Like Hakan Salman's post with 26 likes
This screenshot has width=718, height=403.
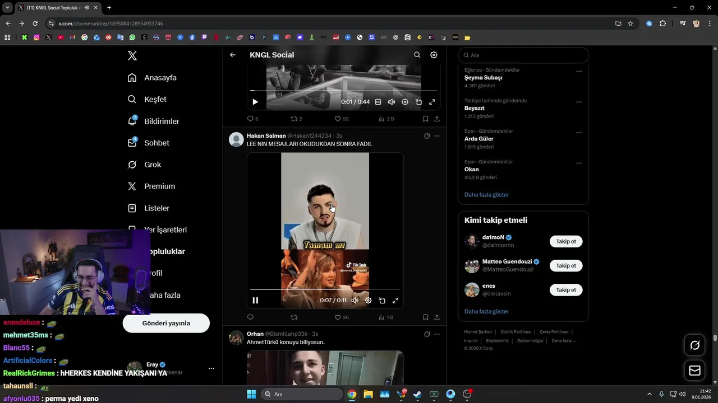pos(341,317)
